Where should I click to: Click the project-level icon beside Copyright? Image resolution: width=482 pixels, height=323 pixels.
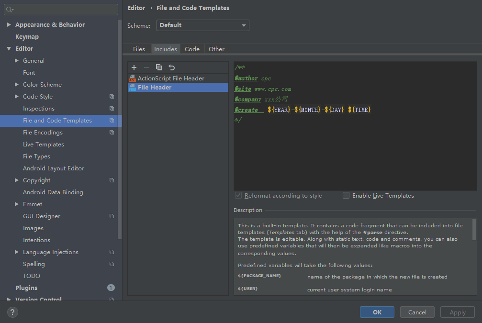coord(112,180)
